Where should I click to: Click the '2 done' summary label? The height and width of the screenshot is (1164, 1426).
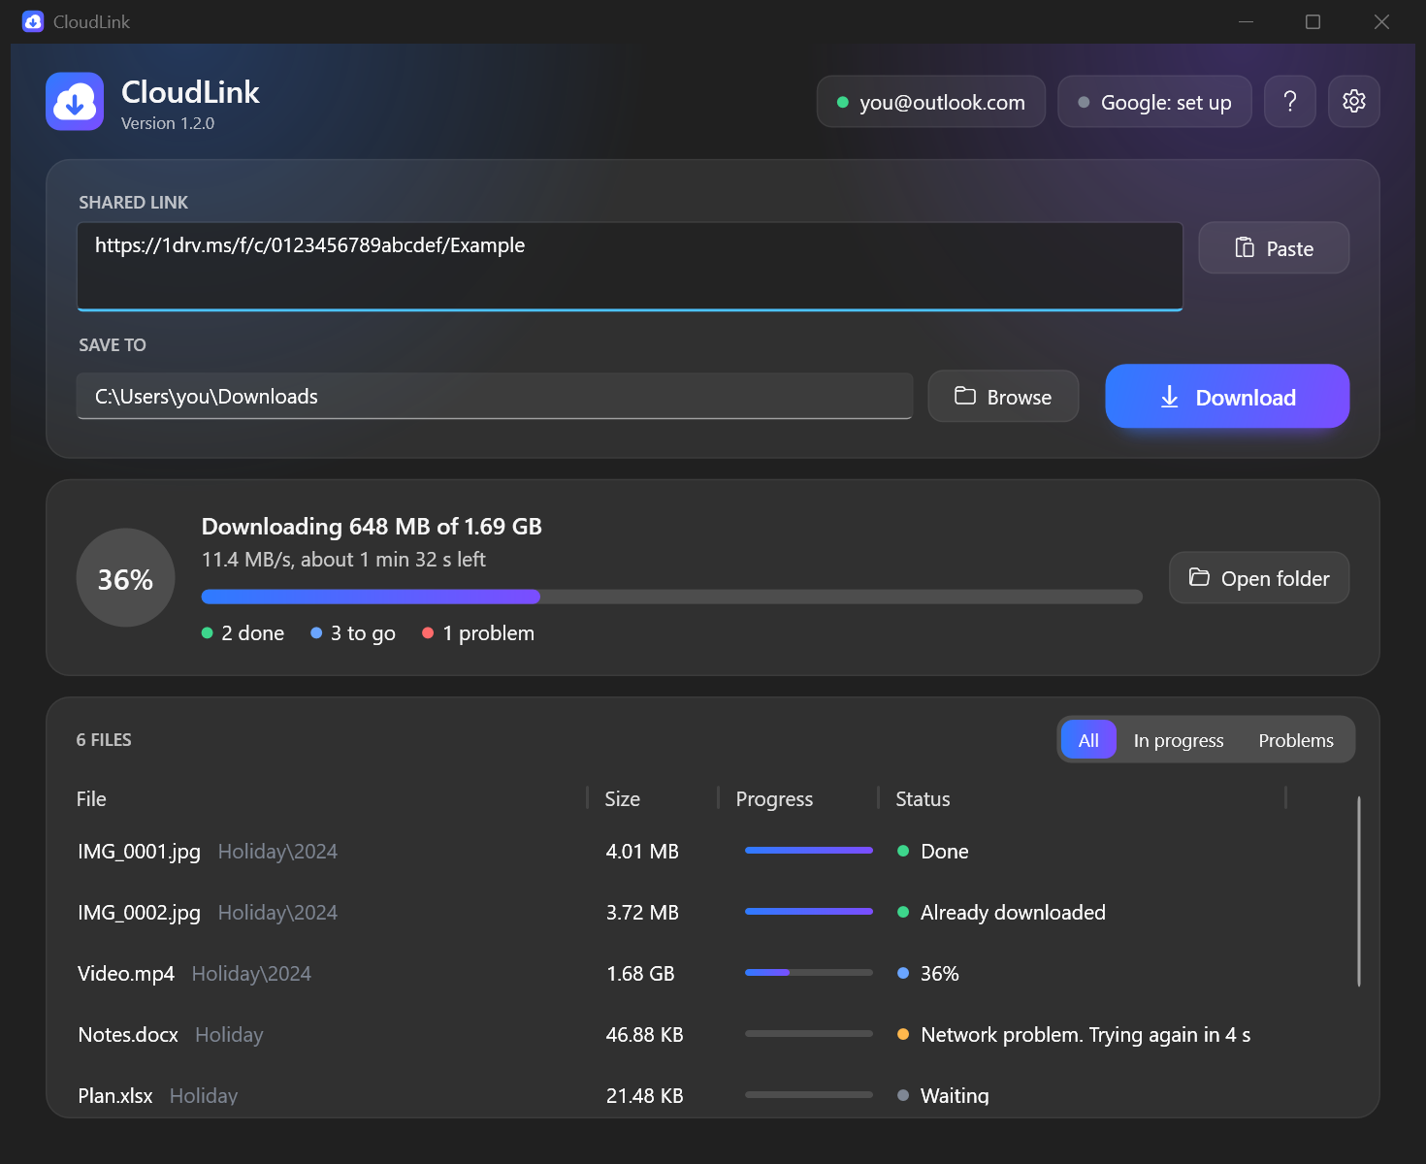tap(243, 633)
